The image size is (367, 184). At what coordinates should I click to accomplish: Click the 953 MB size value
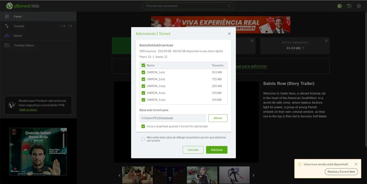tap(217, 72)
